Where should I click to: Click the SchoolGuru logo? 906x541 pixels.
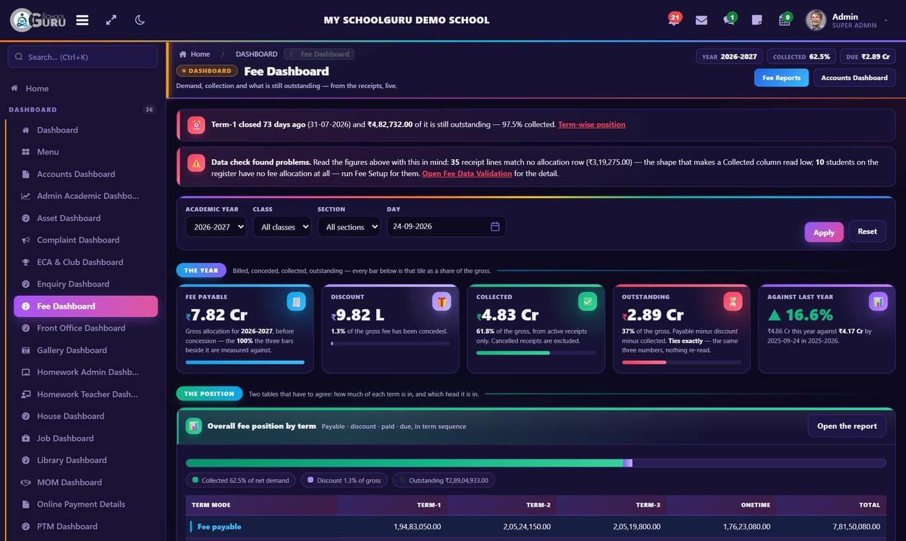point(38,20)
